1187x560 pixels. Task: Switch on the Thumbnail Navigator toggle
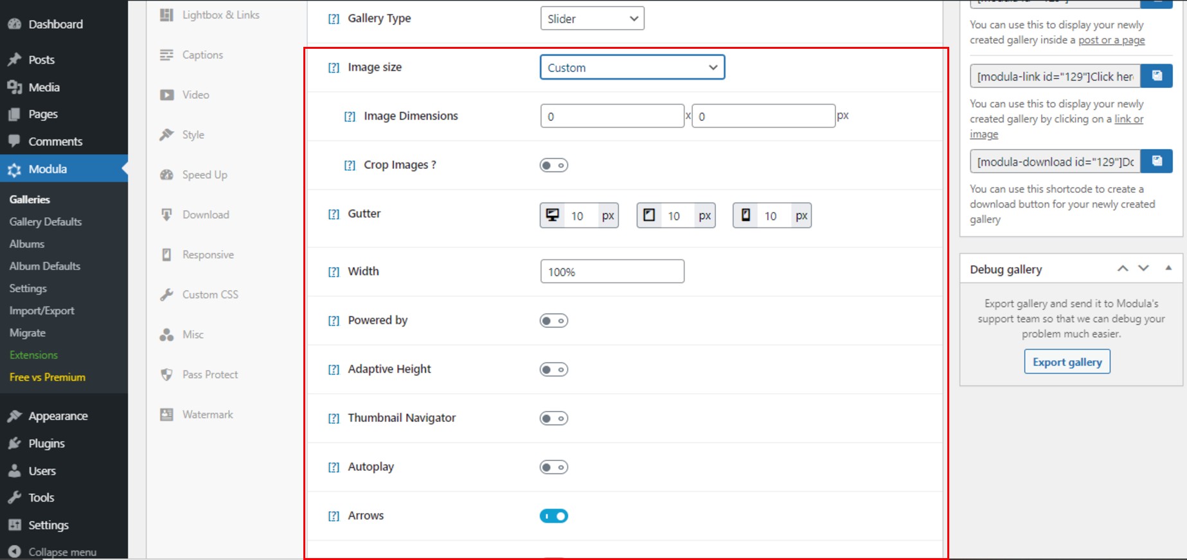tap(554, 418)
